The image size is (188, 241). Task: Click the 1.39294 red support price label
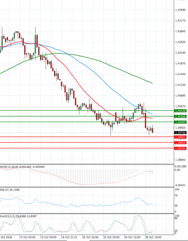point(180,149)
